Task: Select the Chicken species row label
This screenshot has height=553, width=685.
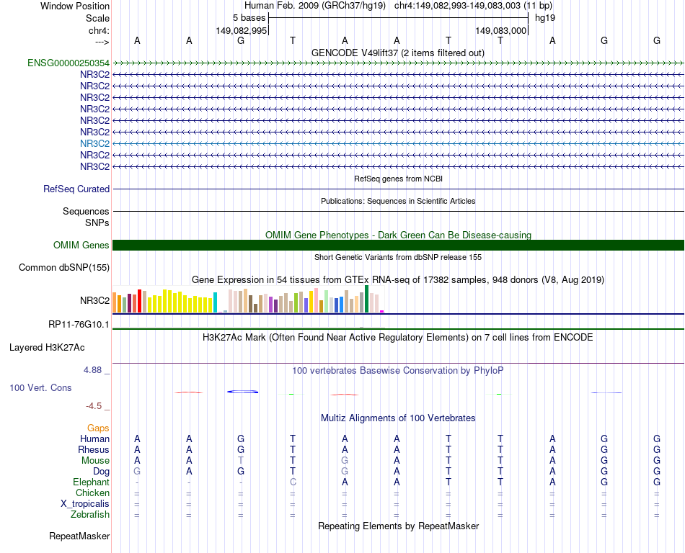Action: point(92,493)
